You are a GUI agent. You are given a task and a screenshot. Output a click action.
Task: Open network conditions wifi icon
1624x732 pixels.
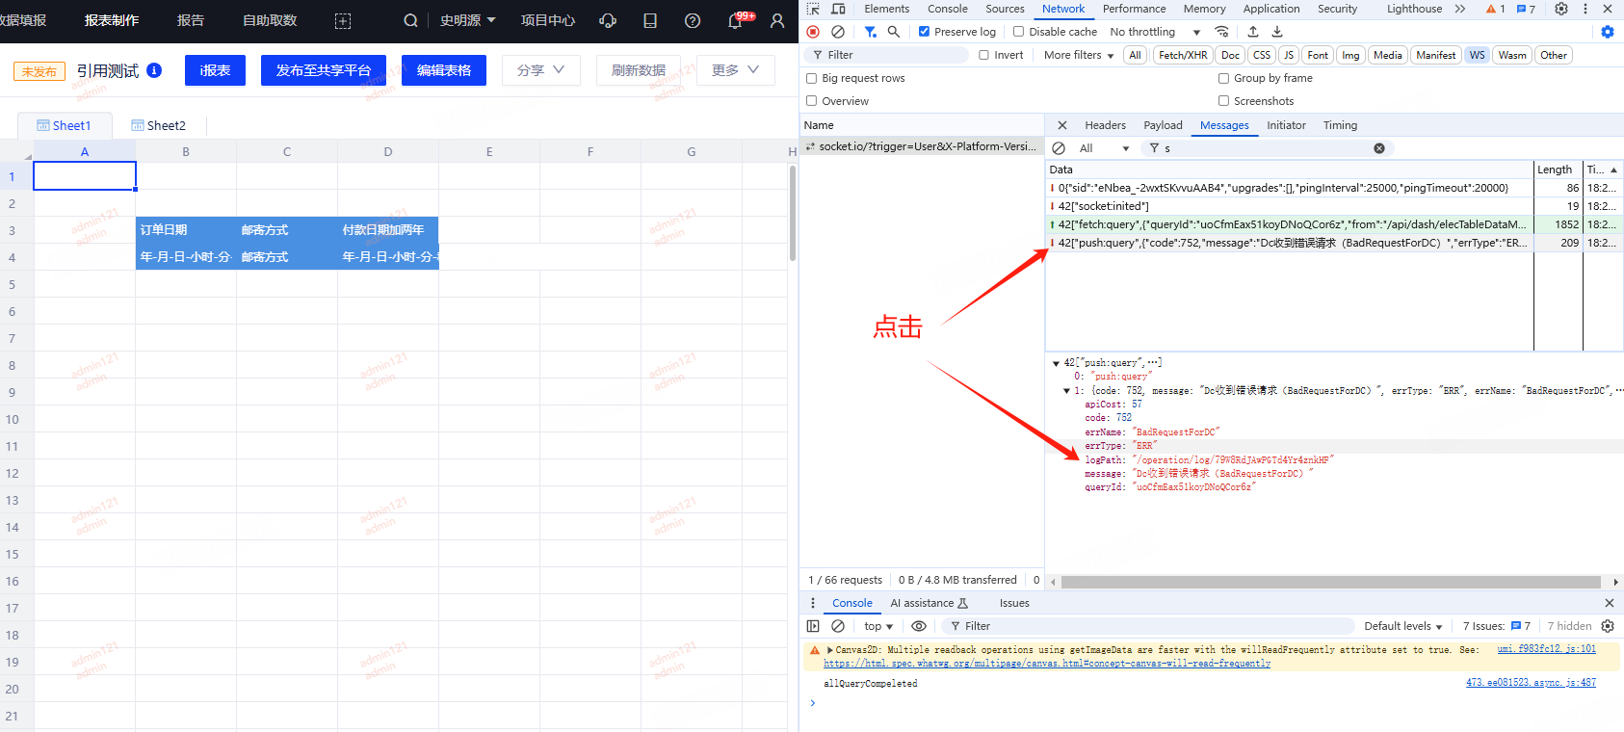tap(1221, 32)
